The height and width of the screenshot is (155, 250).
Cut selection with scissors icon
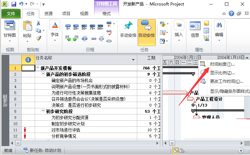(38, 23)
